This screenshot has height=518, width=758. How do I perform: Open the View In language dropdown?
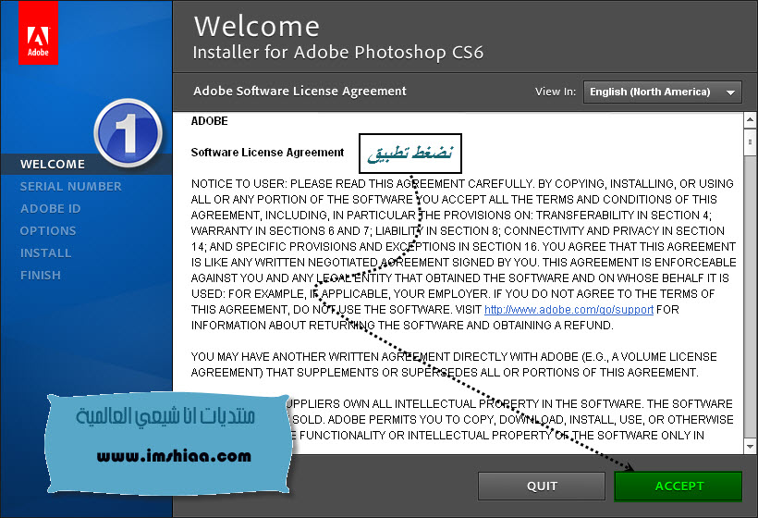tap(662, 92)
